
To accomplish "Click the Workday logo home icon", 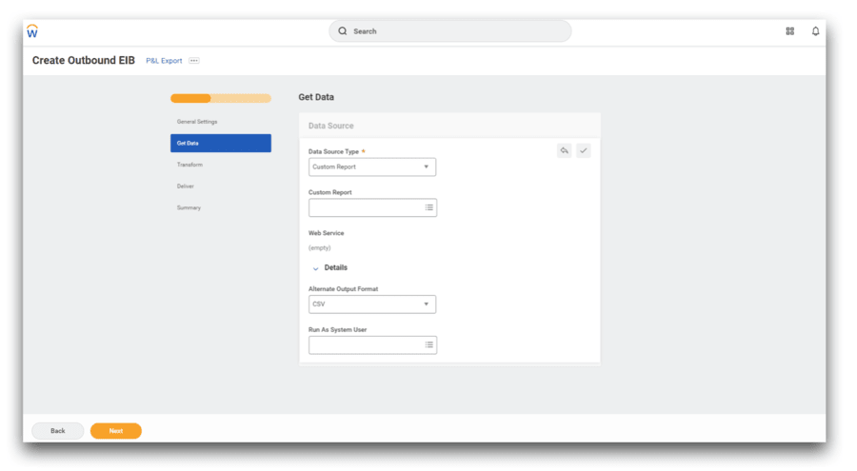I will click(32, 31).
